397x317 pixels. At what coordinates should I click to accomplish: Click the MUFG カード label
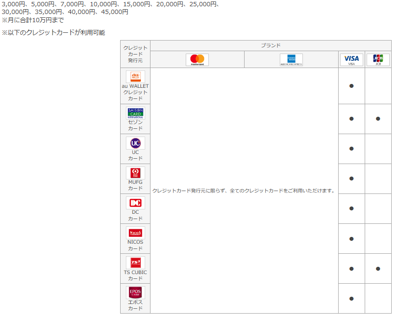pyautogui.click(x=135, y=185)
